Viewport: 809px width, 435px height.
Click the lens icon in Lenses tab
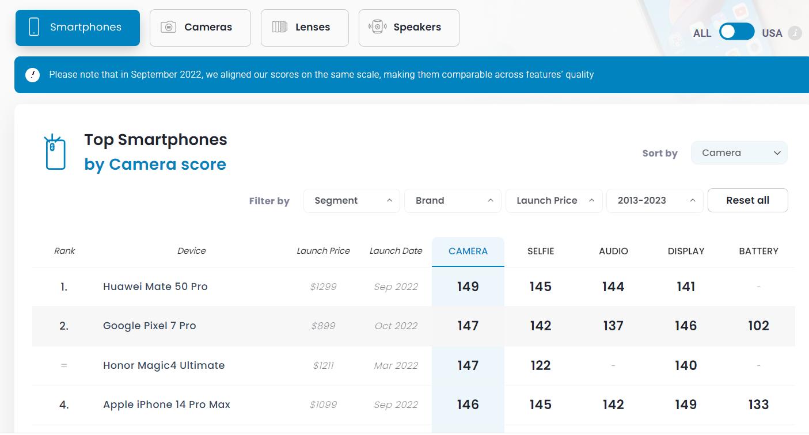[280, 27]
